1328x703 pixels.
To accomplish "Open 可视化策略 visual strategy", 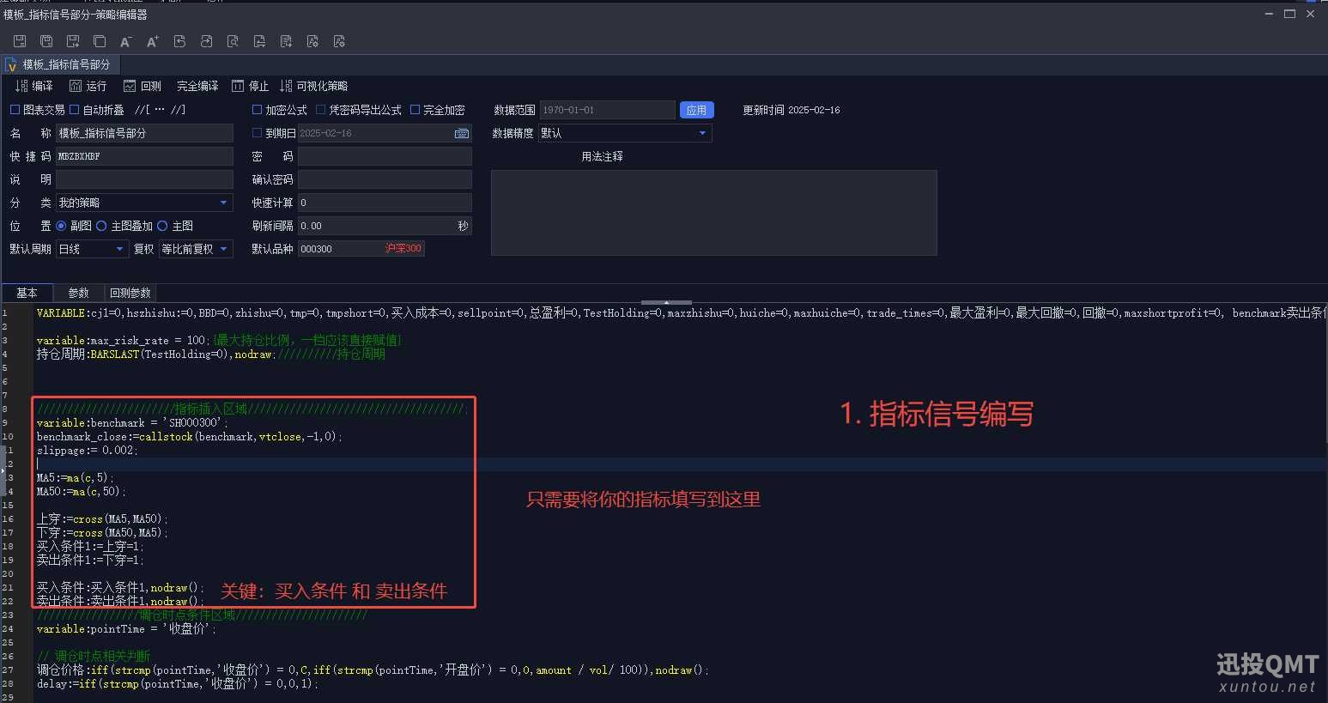I will [x=314, y=86].
